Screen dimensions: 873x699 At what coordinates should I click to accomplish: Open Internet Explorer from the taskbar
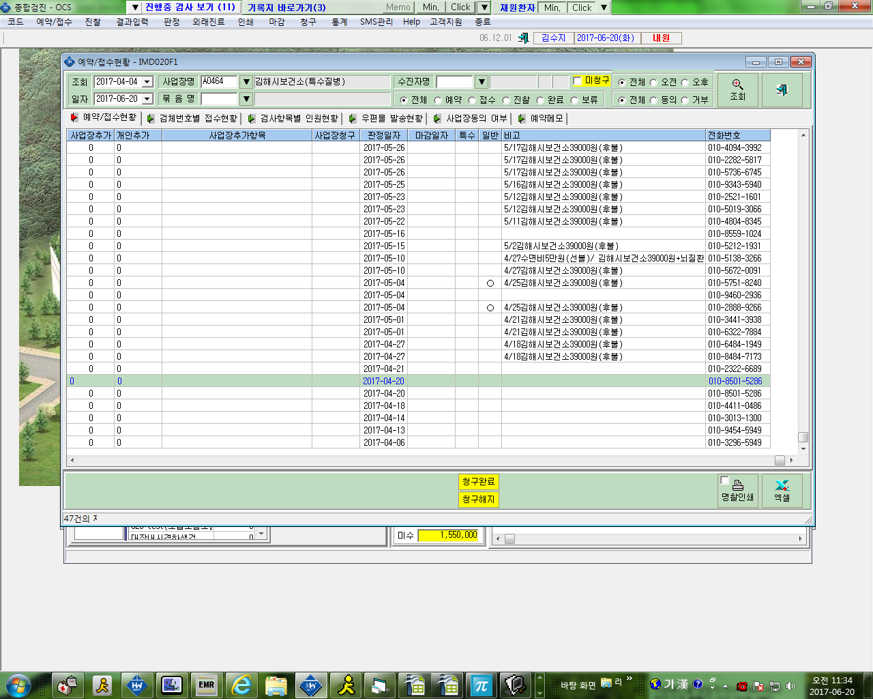tap(241, 685)
